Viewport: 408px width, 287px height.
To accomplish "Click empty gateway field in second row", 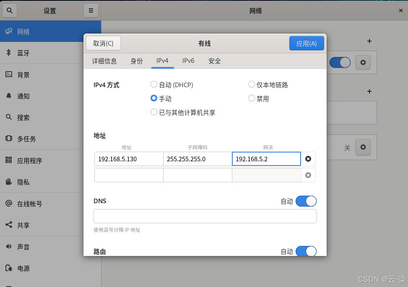I will point(266,175).
